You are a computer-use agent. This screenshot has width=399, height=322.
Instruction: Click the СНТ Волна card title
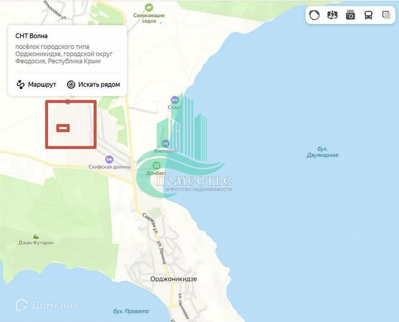click(x=32, y=36)
